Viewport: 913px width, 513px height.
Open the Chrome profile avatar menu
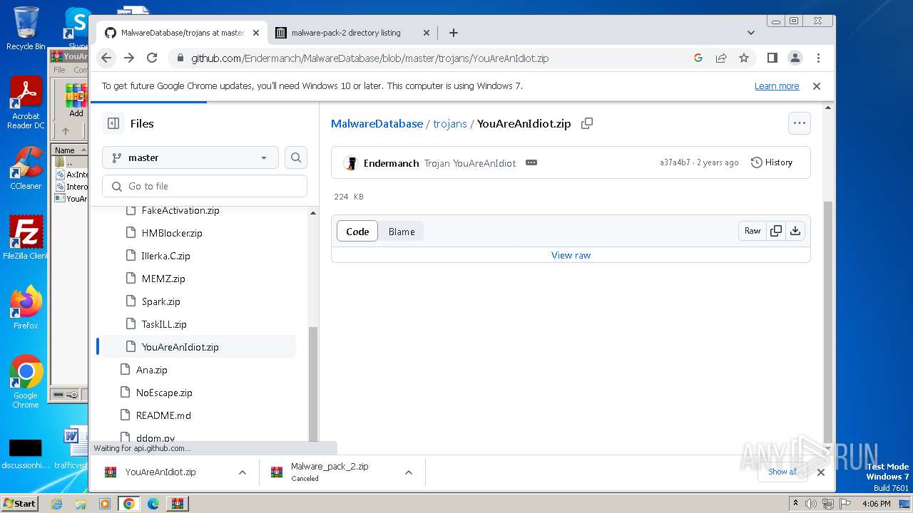(x=795, y=58)
